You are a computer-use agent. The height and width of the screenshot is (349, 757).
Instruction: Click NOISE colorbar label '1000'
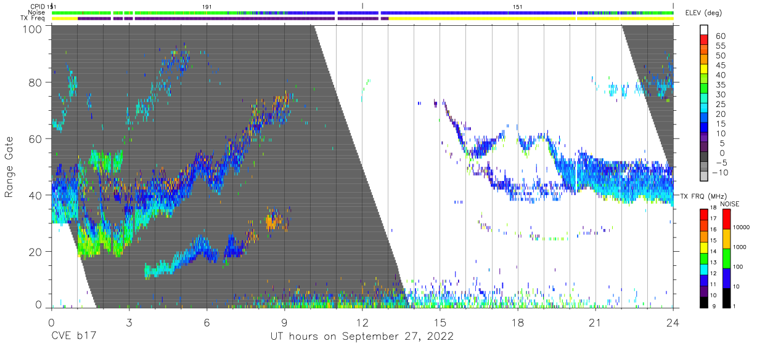point(740,247)
